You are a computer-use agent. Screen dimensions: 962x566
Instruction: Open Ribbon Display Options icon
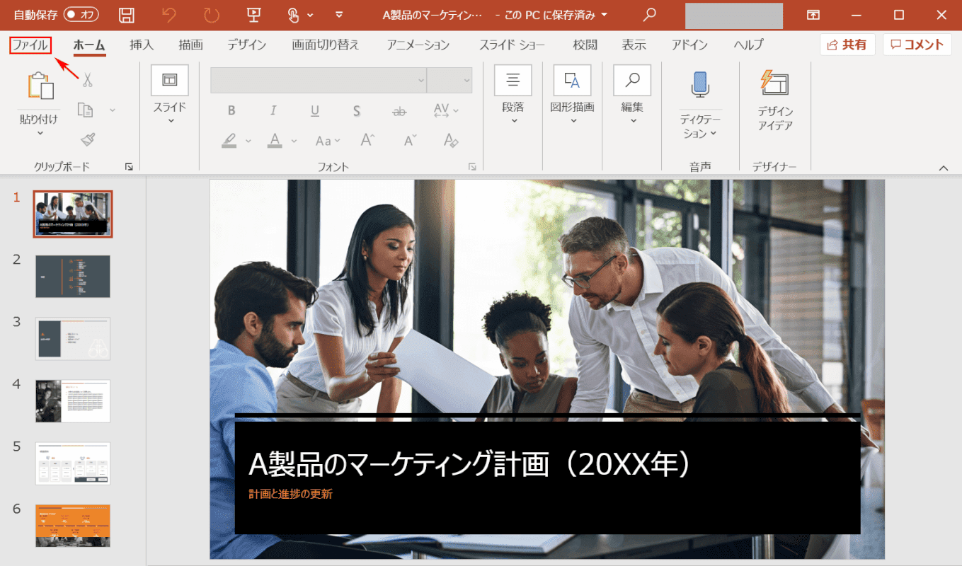click(814, 15)
